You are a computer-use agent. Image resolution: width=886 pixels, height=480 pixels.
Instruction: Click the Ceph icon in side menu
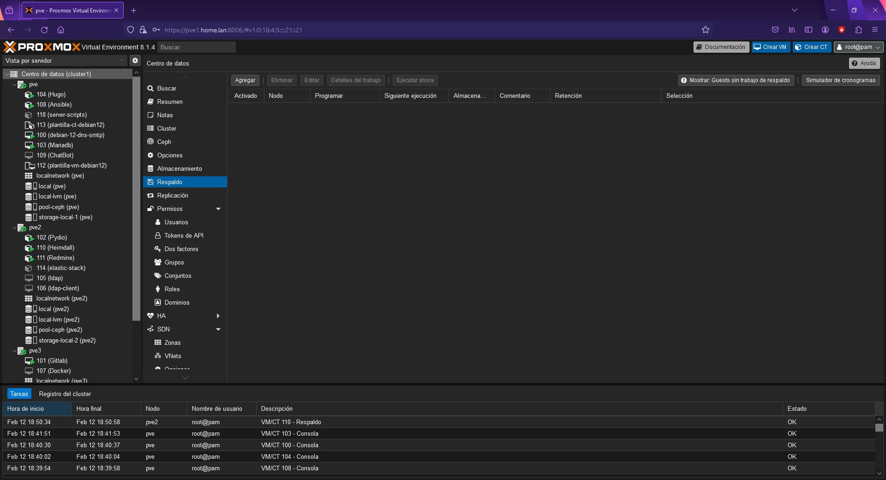tap(150, 142)
